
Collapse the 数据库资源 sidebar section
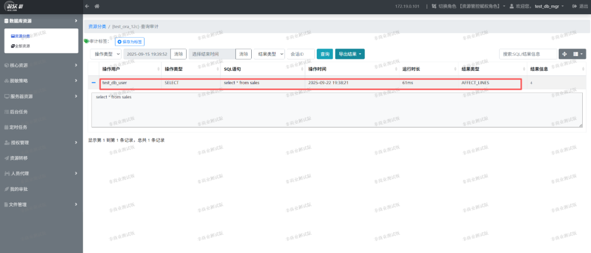click(x=42, y=21)
